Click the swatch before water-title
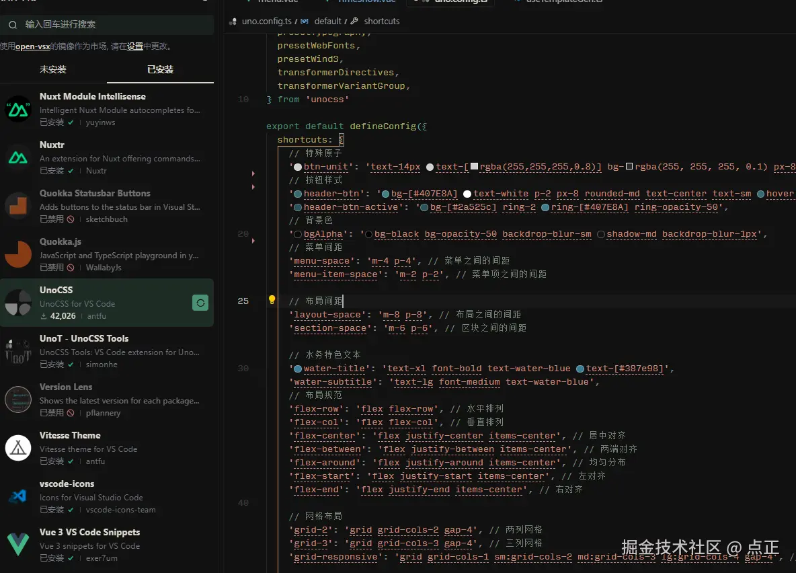This screenshot has width=796, height=573. click(298, 369)
